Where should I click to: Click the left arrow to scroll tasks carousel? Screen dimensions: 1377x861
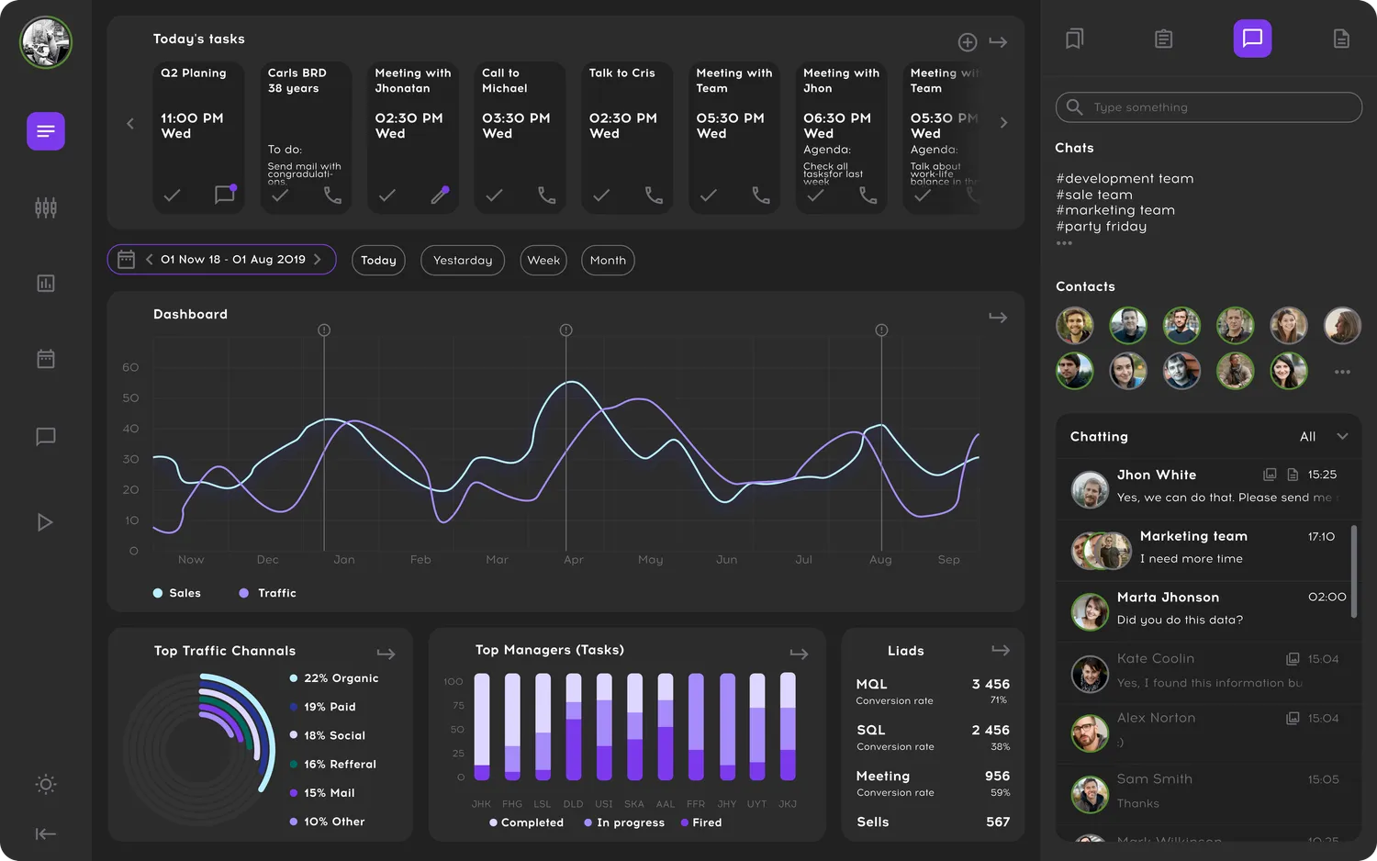tap(129, 122)
